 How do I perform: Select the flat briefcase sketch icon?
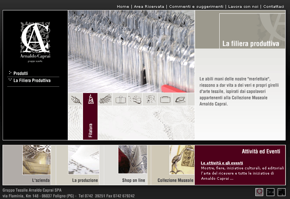pos(165,99)
